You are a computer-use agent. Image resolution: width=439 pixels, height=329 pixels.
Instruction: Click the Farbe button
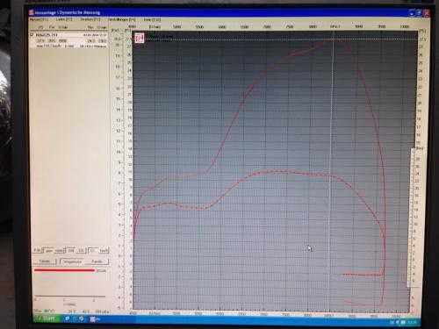[x=97, y=261]
